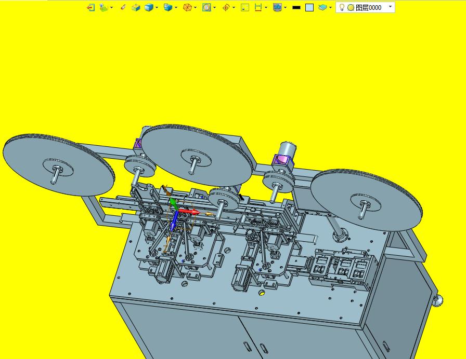Open dropdown beside teal layers icon

[330, 7]
